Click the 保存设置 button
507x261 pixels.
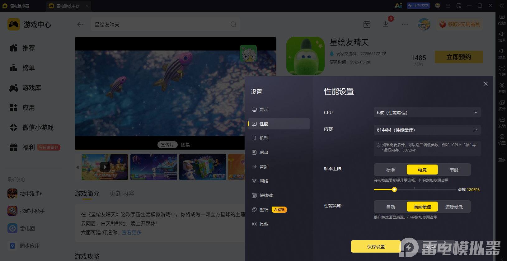tap(376, 246)
